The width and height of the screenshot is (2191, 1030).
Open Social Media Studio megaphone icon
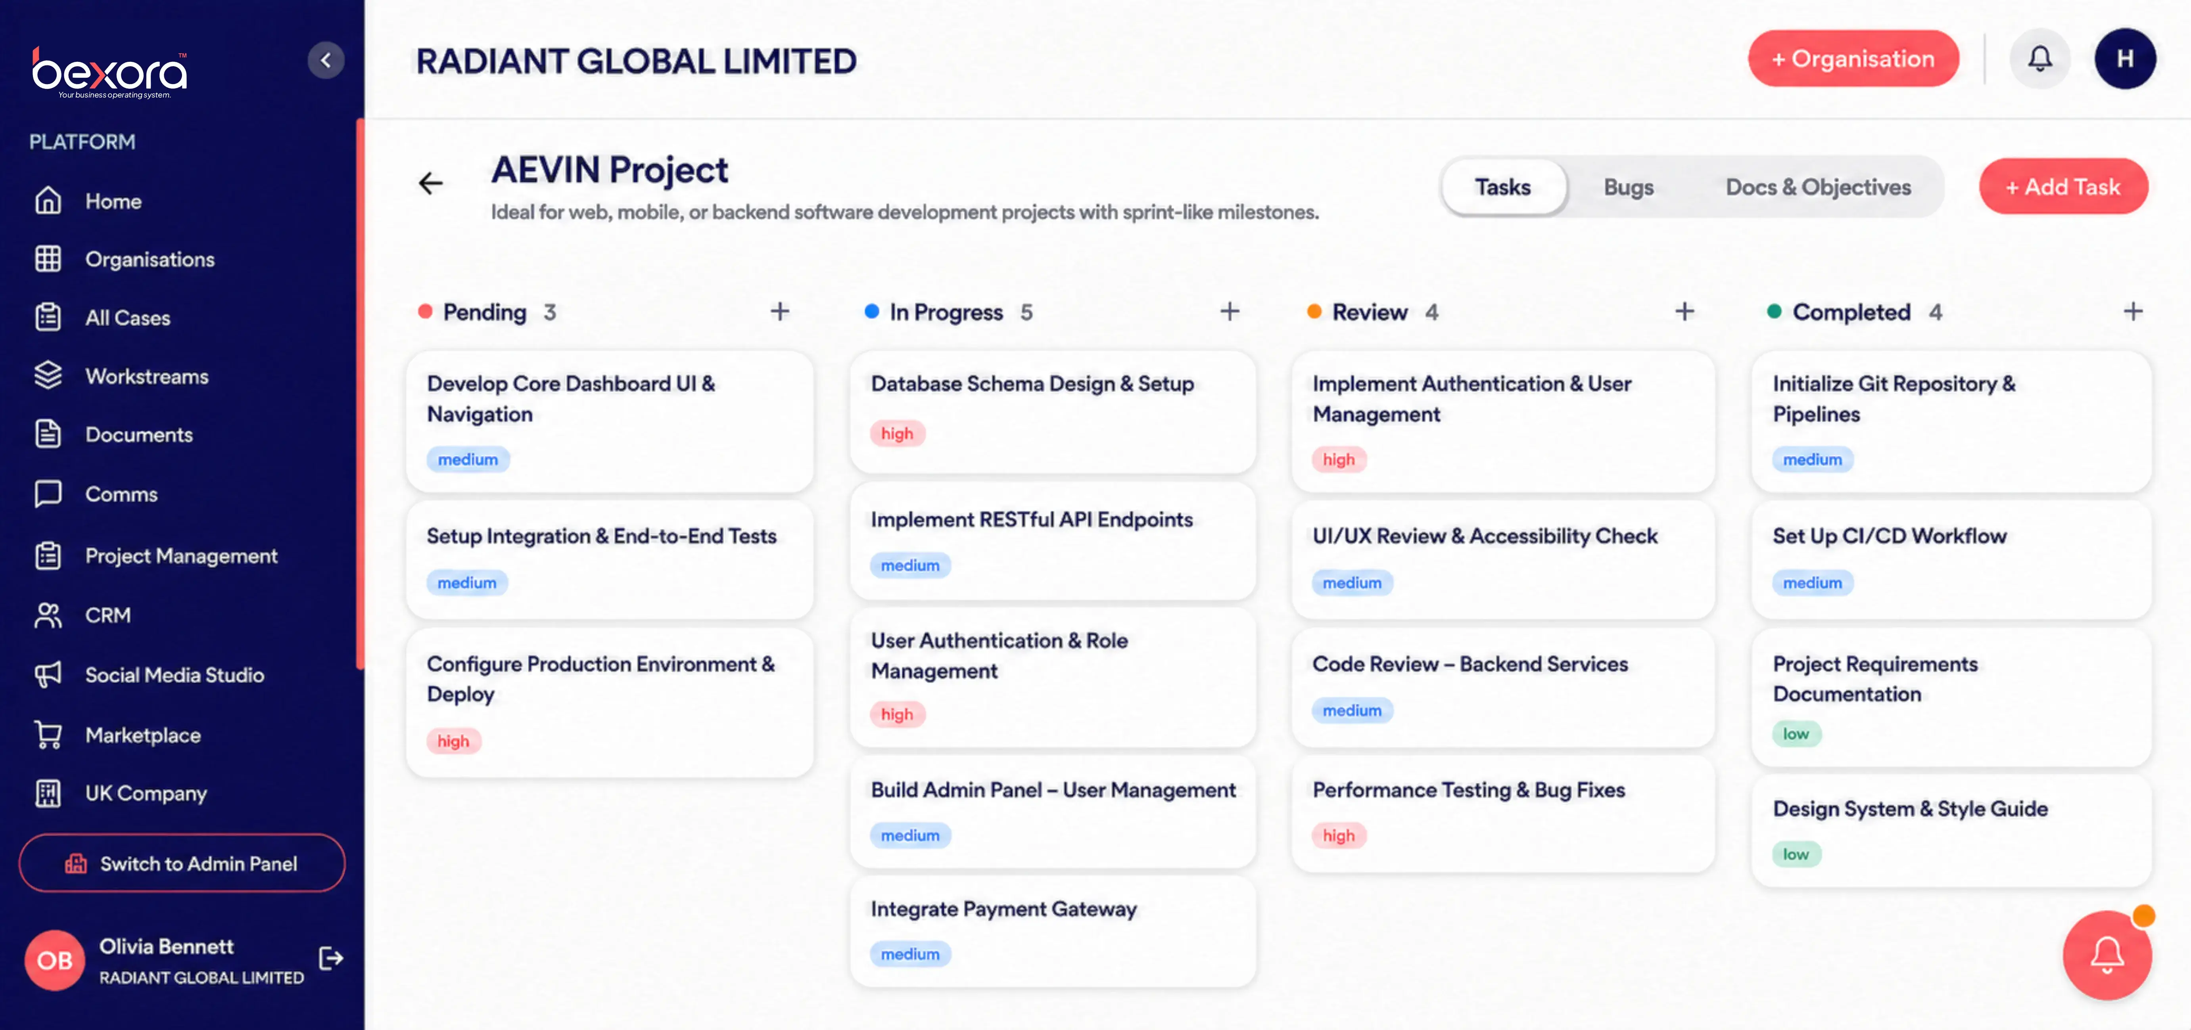(48, 674)
